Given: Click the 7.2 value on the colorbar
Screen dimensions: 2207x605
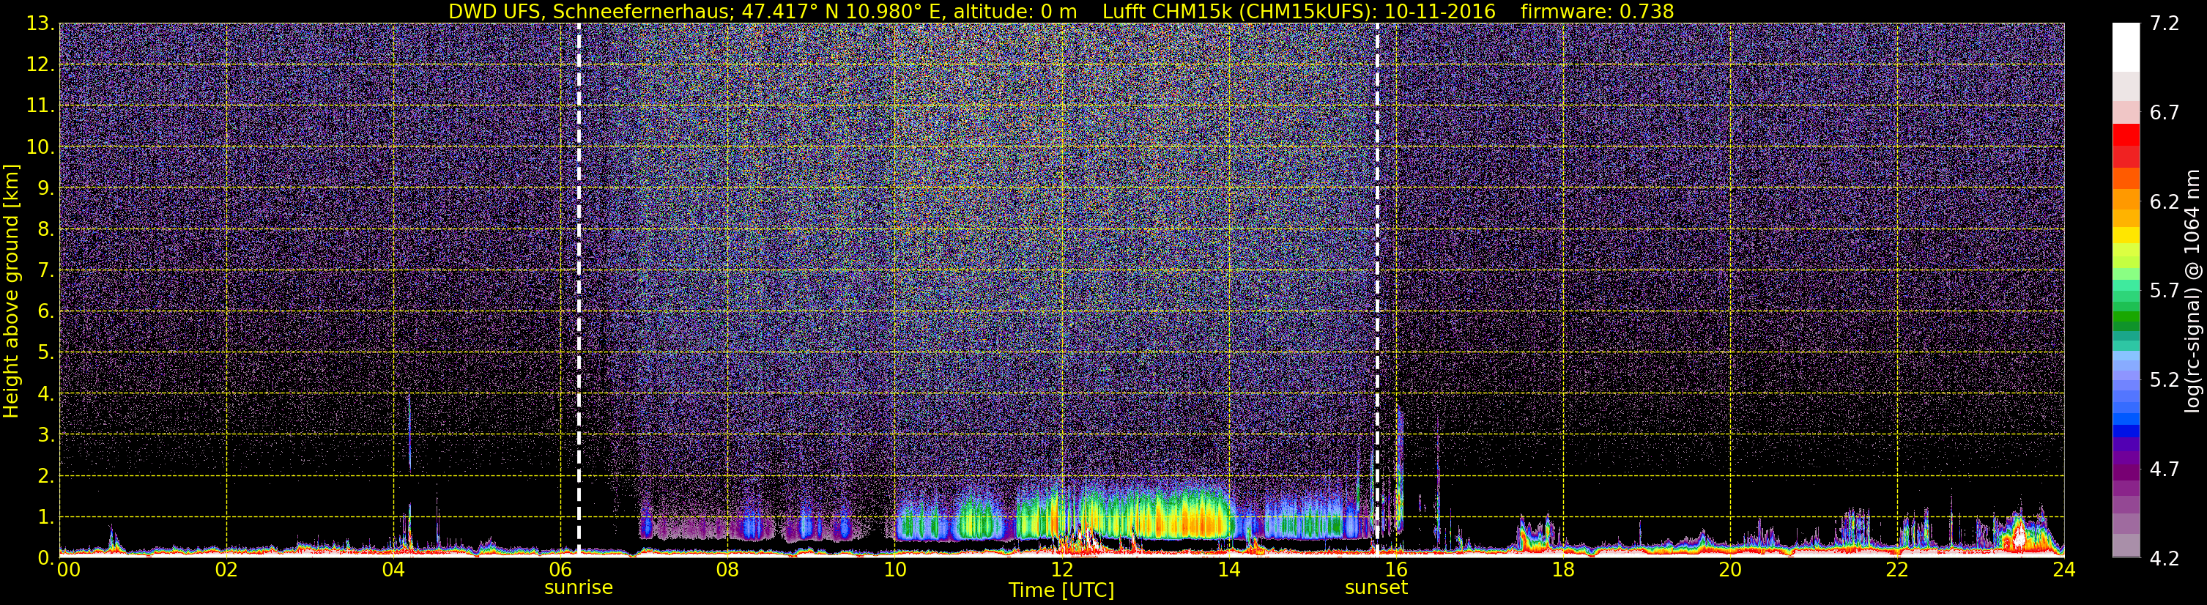Looking at the screenshot, I should (x=2165, y=24).
